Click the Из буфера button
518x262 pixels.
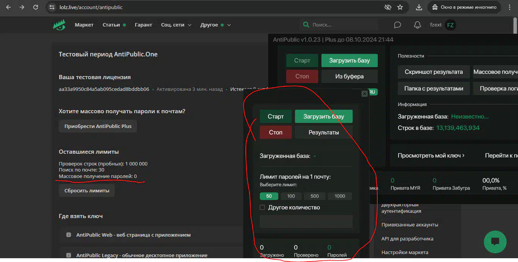point(349,76)
